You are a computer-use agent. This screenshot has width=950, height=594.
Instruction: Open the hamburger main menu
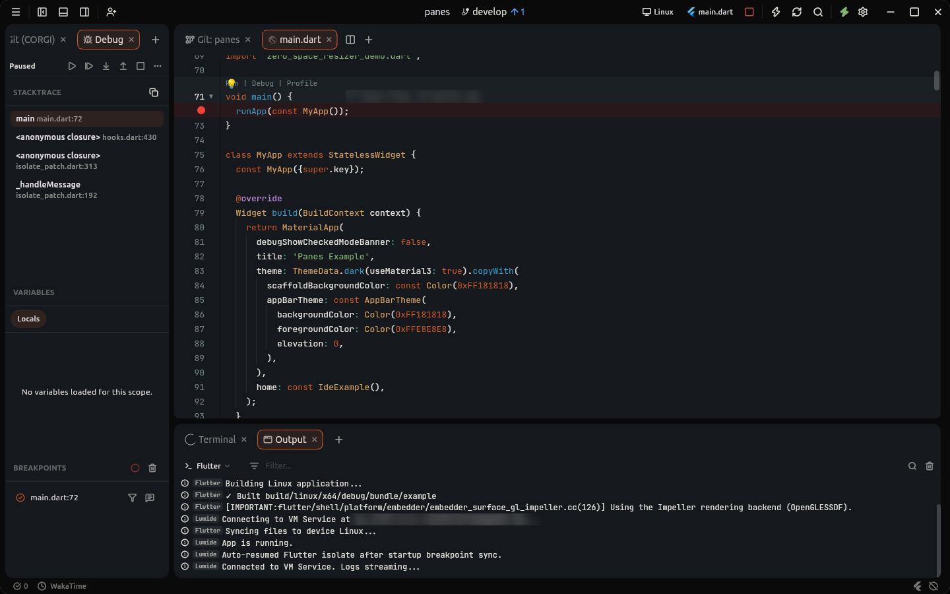[x=16, y=12]
